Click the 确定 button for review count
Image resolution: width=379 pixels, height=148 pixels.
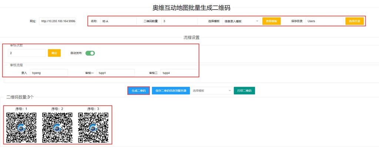pyautogui.click(x=54, y=53)
